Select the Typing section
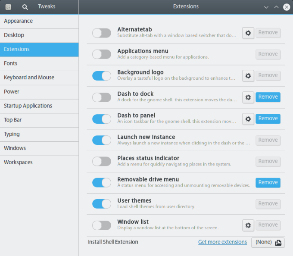This screenshot has width=293, height=256. coord(39,134)
